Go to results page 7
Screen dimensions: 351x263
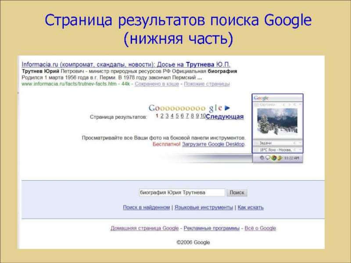coord(187,116)
